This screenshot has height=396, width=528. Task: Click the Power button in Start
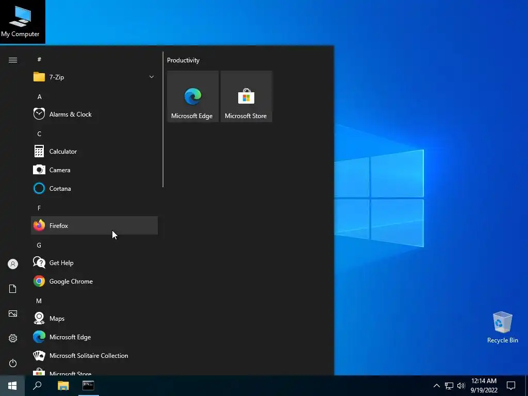click(13, 363)
